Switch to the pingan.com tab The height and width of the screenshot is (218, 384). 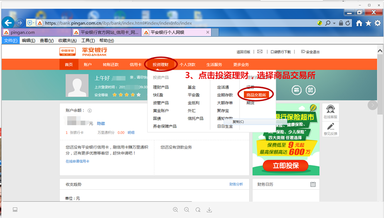coord(37,32)
